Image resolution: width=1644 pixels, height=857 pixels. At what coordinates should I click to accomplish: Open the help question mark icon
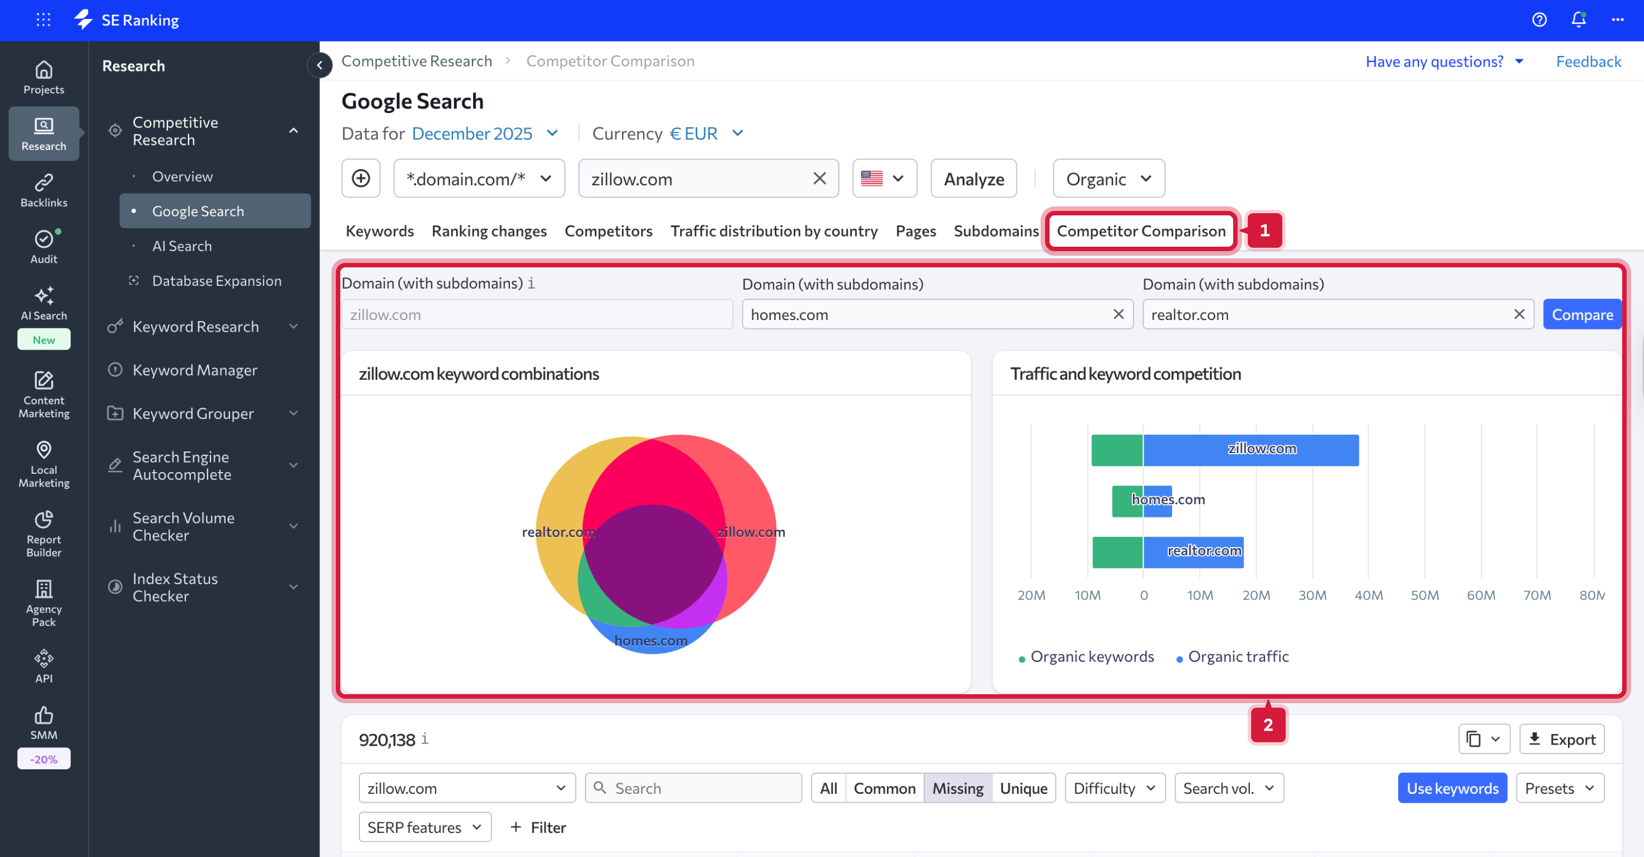[1539, 20]
